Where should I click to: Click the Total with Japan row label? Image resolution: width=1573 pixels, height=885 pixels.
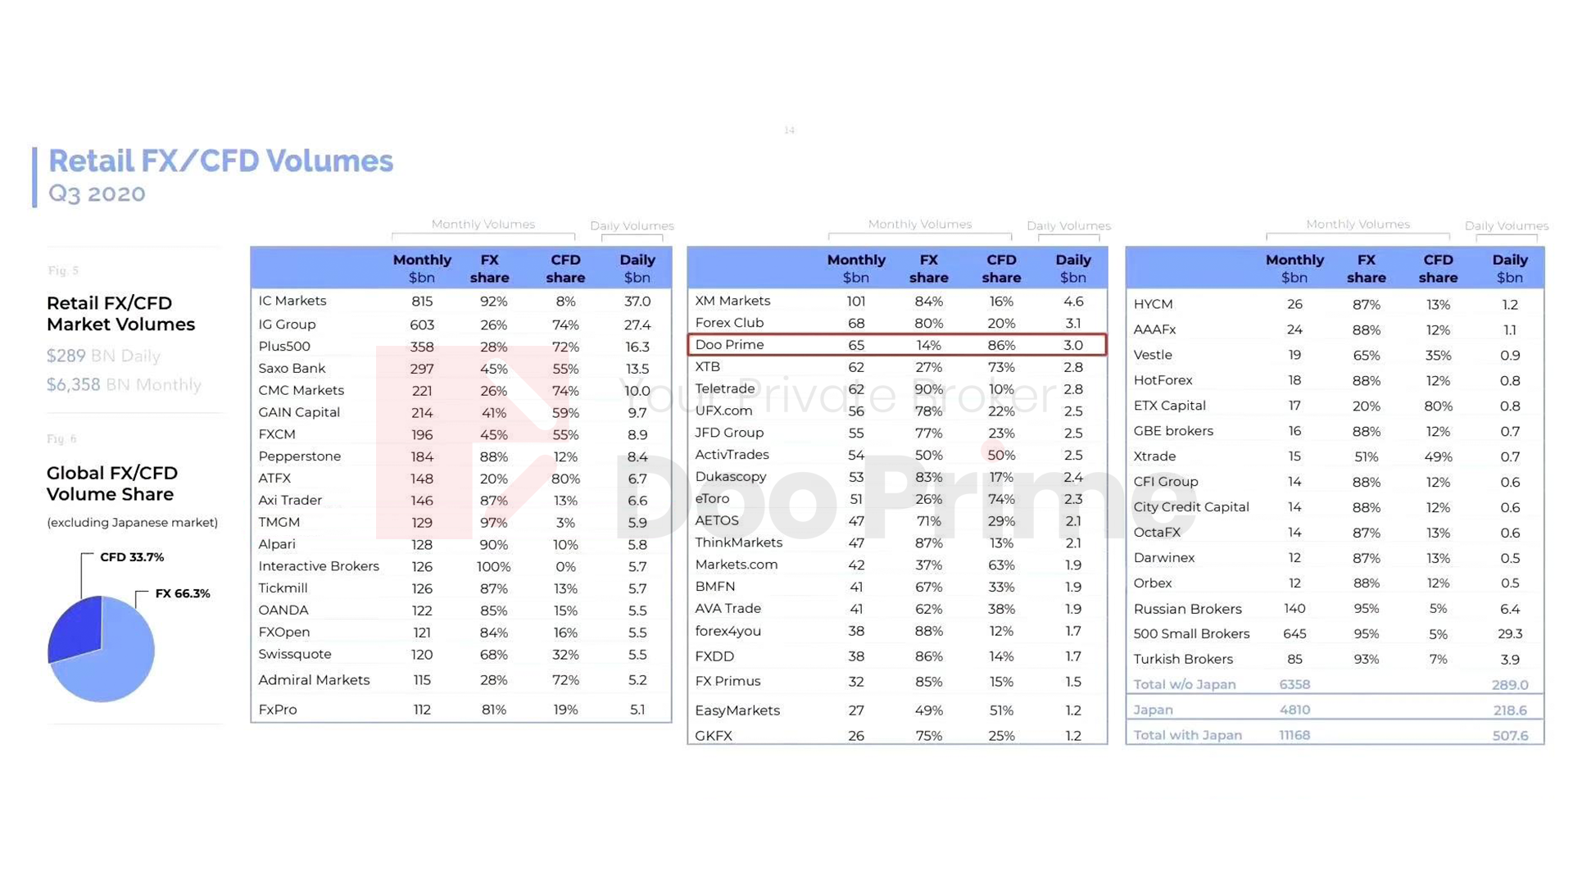click(1187, 735)
